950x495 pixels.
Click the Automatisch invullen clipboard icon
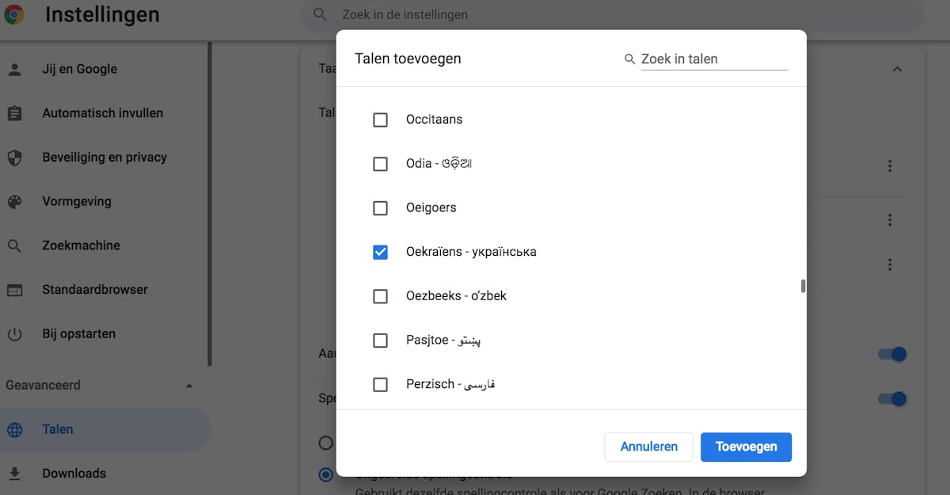pos(14,113)
